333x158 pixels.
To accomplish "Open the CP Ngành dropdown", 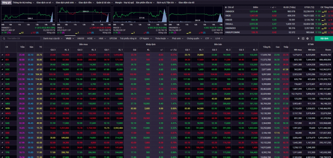I will 145,38.
